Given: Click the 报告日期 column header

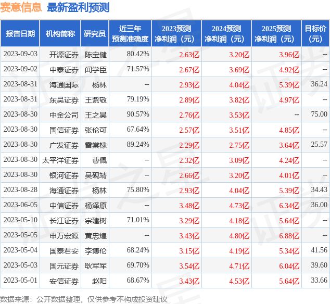Looking at the screenshot, I should tap(20, 33).
